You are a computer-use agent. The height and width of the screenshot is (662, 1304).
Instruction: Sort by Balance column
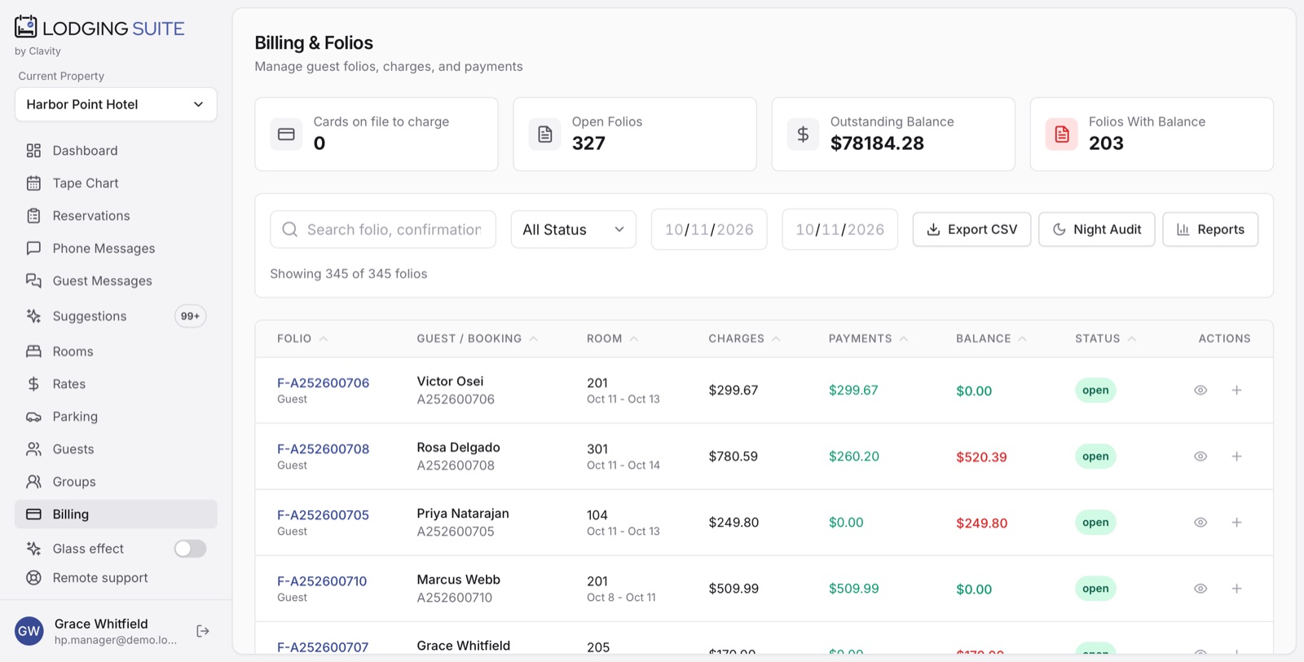(x=991, y=338)
